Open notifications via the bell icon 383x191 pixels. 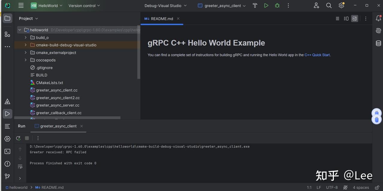coord(378,18)
